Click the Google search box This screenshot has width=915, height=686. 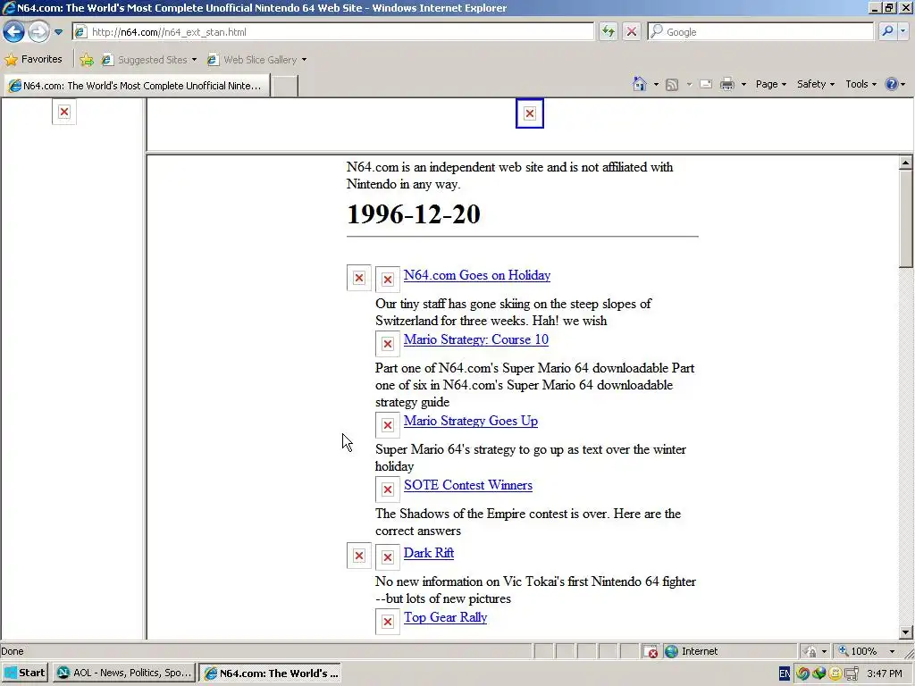click(760, 32)
